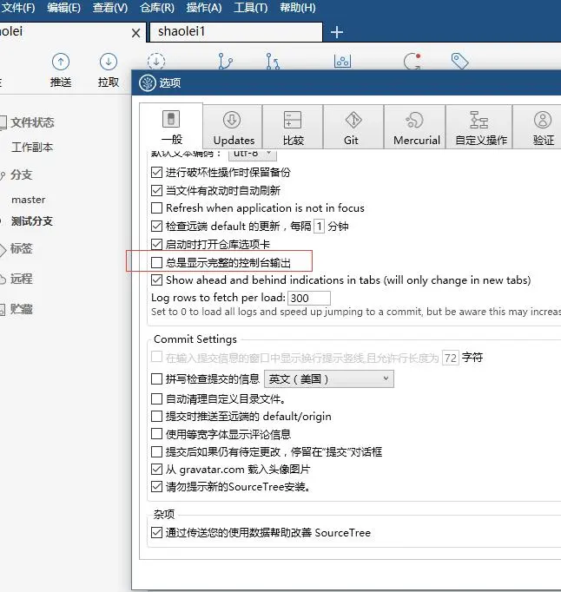The width and height of the screenshot is (561, 592).
Task: Select 工作副本 in sidebar
Action: click(32, 148)
